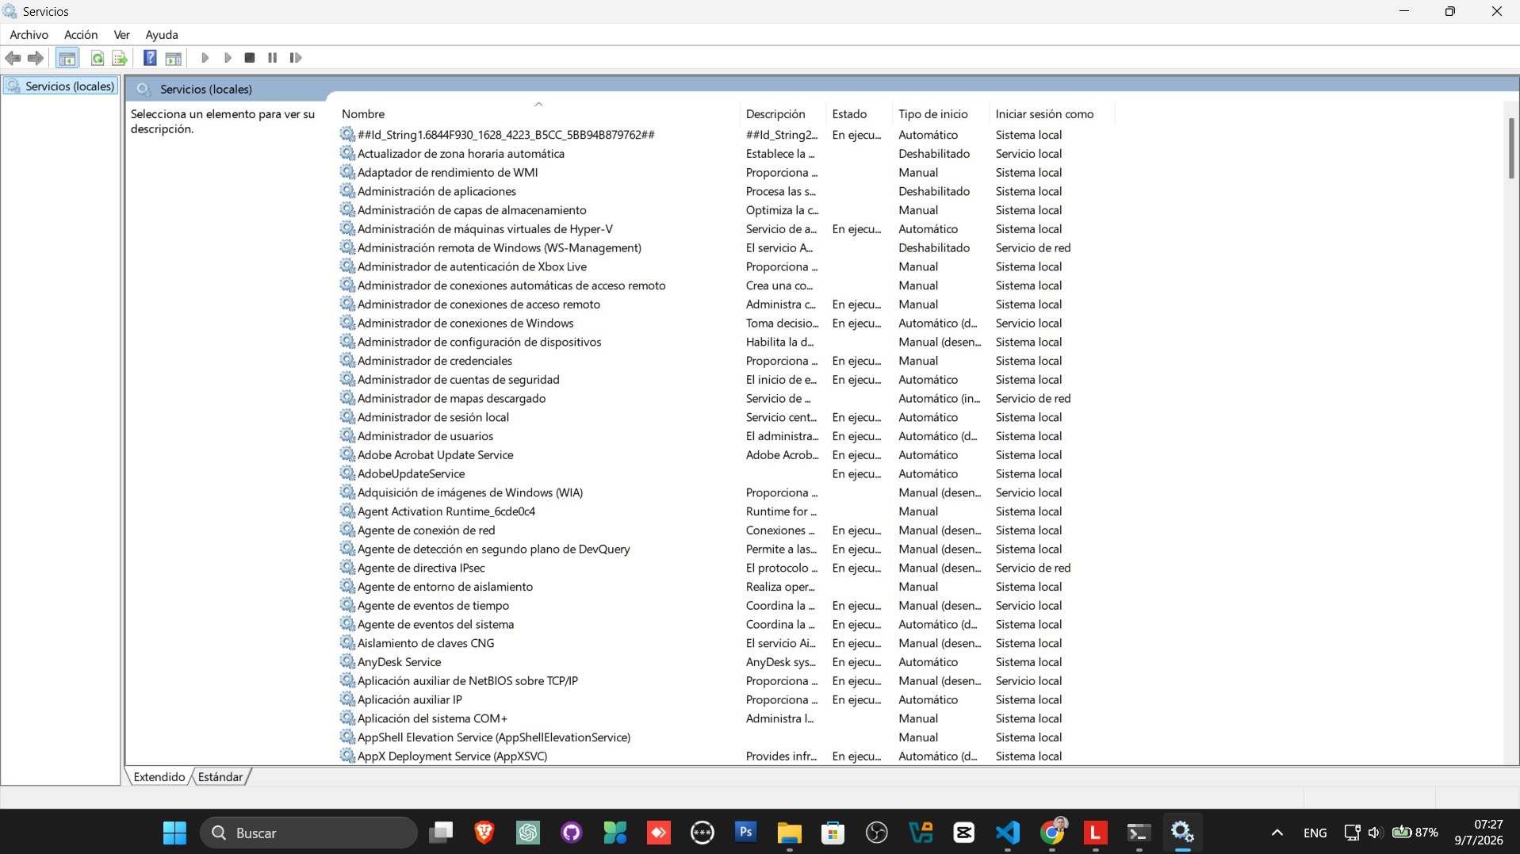Go back with the toolbar back arrow
Viewport: 1520px width, 854px height.
coord(13,58)
